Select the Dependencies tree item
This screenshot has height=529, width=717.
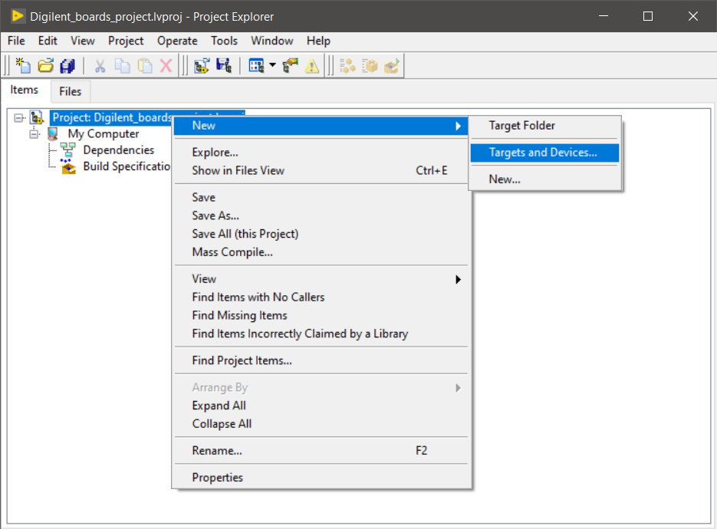[118, 150]
